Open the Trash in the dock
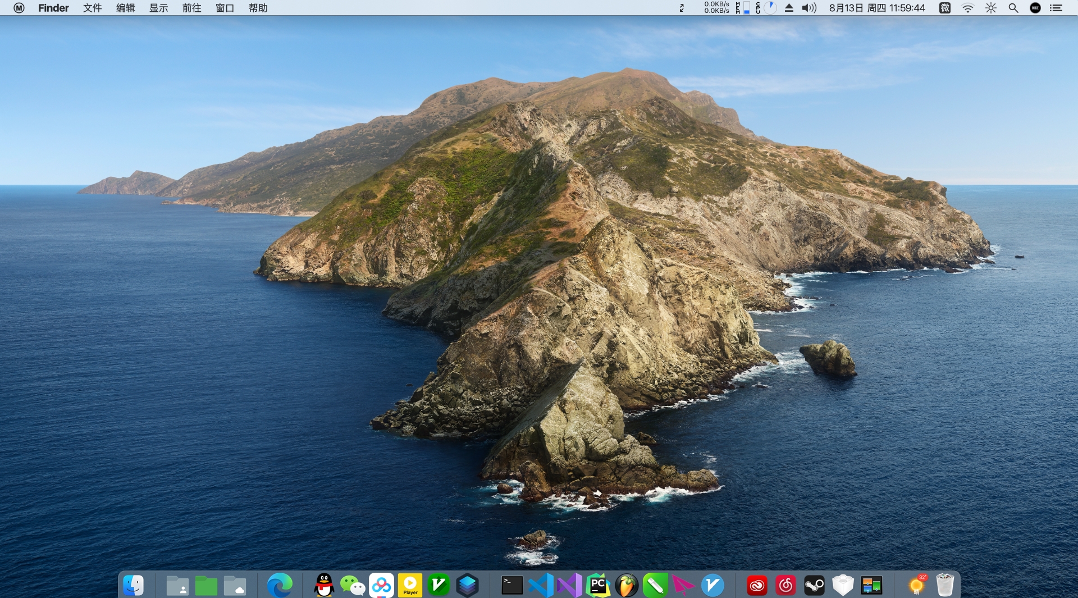 click(945, 586)
